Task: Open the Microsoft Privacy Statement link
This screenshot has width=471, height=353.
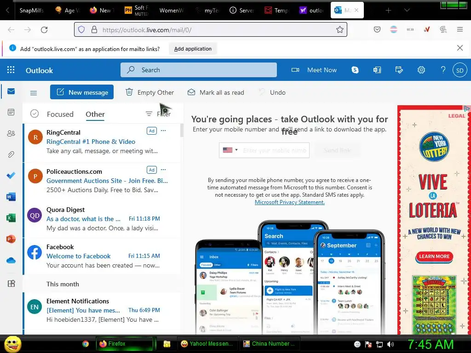Action: (290, 202)
